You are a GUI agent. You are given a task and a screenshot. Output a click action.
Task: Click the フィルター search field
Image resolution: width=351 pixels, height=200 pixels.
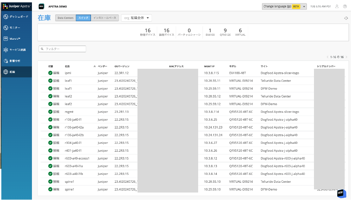point(62,49)
